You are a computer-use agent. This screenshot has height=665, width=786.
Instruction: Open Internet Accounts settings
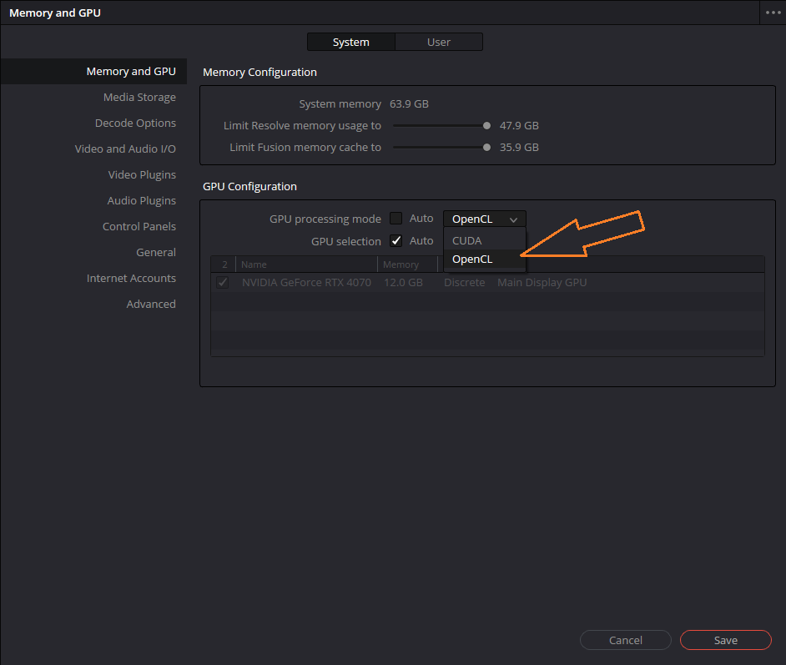131,278
